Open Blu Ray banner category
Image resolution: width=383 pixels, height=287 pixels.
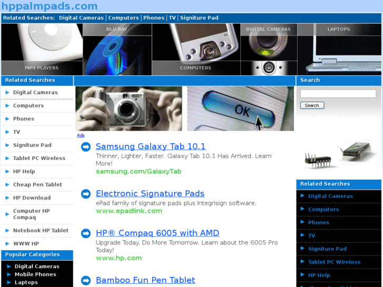point(117,50)
